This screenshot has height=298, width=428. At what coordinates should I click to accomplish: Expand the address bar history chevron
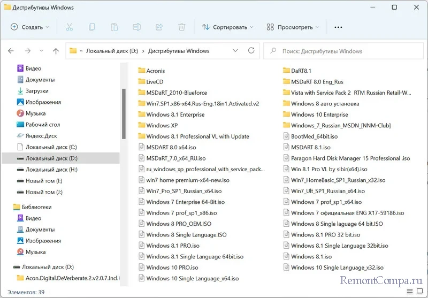coord(235,51)
